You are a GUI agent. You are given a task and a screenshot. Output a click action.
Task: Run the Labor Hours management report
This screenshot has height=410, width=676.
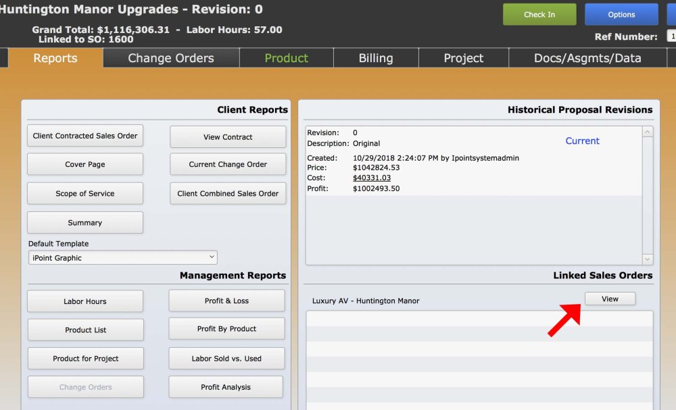85,301
